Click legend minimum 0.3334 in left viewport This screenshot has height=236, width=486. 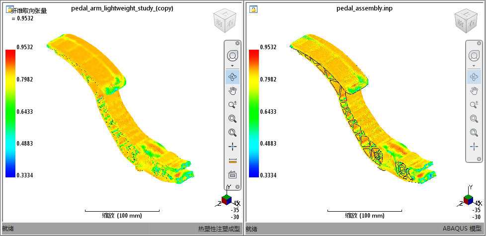(x=24, y=175)
